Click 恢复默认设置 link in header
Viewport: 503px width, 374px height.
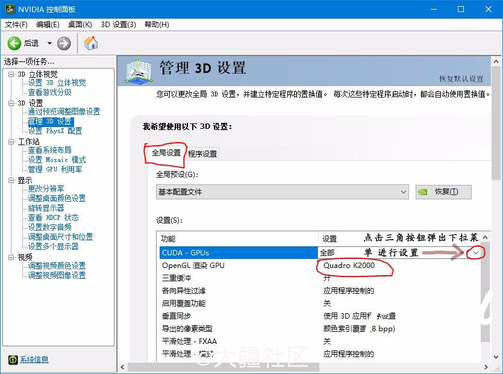coord(461,79)
